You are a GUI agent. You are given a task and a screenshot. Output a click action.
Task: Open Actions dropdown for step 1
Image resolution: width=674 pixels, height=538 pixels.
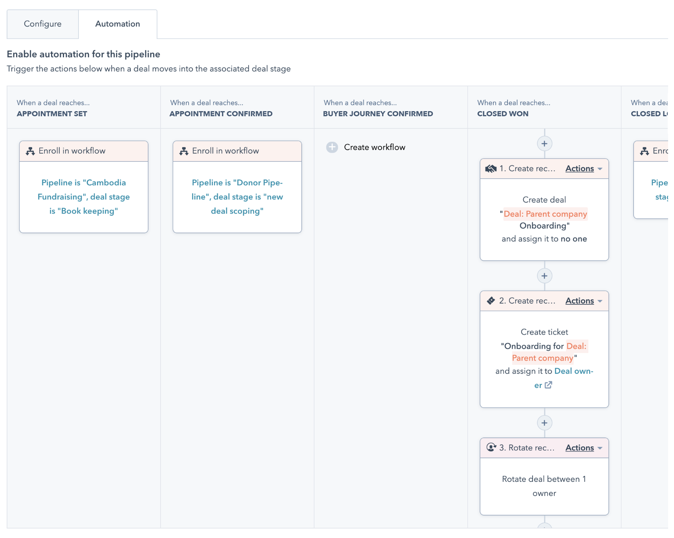pyautogui.click(x=584, y=169)
